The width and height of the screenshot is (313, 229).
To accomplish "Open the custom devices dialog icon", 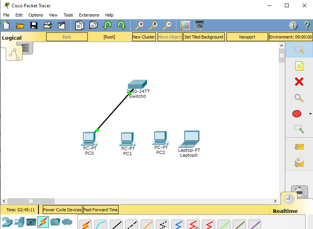I will coord(199,25).
